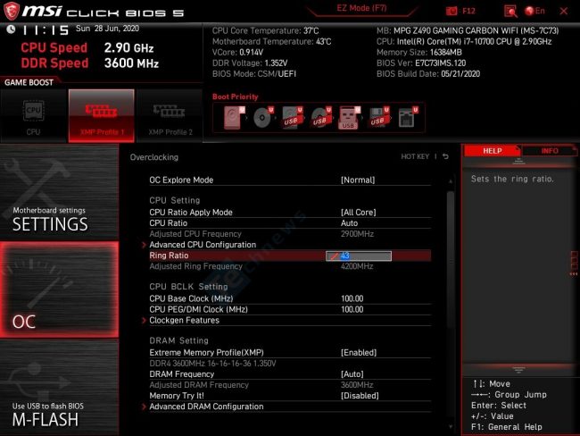Switch to EZ Mode (F7)
Image resolution: width=580 pixels, height=436 pixels.
tap(361, 8)
